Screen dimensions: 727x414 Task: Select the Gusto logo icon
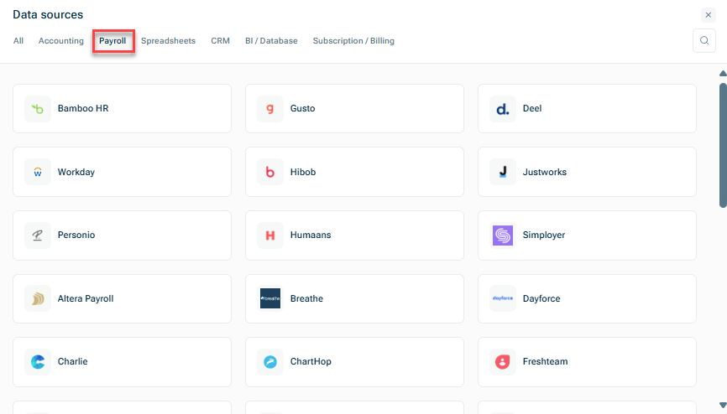pyautogui.click(x=270, y=109)
